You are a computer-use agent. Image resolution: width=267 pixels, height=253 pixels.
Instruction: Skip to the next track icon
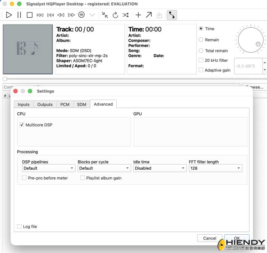pyautogui.click(x=51, y=15)
